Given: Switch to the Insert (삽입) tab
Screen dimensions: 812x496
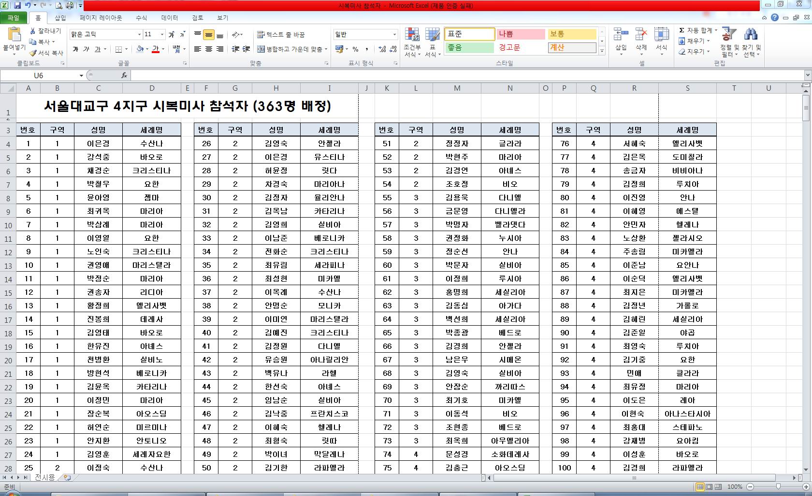Looking at the screenshot, I should pos(60,18).
